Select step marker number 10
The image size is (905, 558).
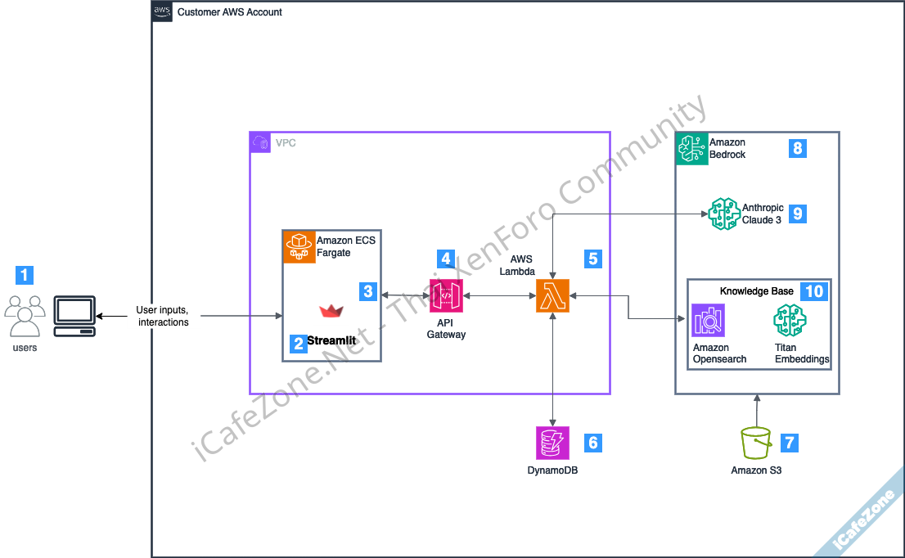pyautogui.click(x=814, y=290)
